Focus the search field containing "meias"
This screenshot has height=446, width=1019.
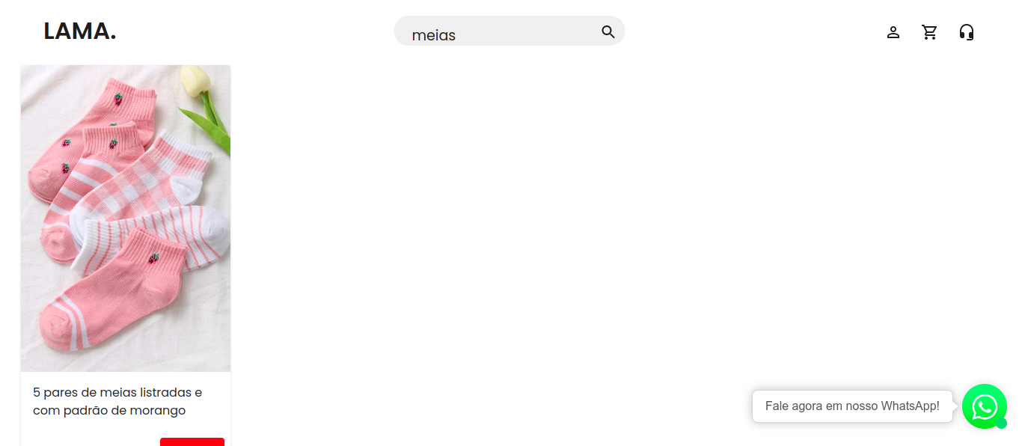[509, 31]
